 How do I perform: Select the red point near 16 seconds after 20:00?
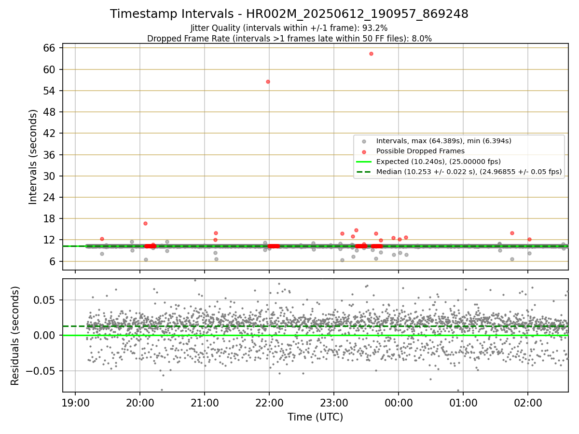[145, 223]
